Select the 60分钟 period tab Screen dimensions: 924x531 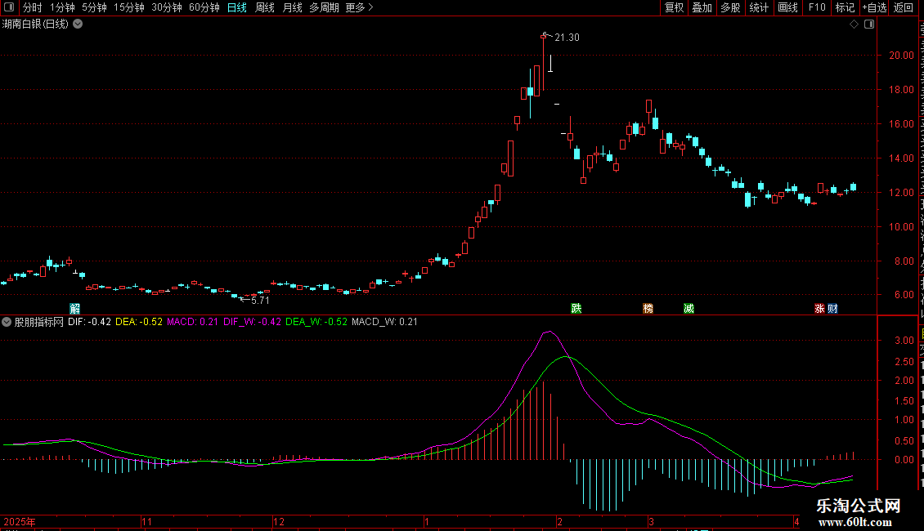pos(204,7)
